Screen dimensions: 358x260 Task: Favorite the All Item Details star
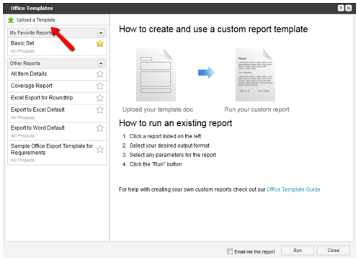[100, 74]
